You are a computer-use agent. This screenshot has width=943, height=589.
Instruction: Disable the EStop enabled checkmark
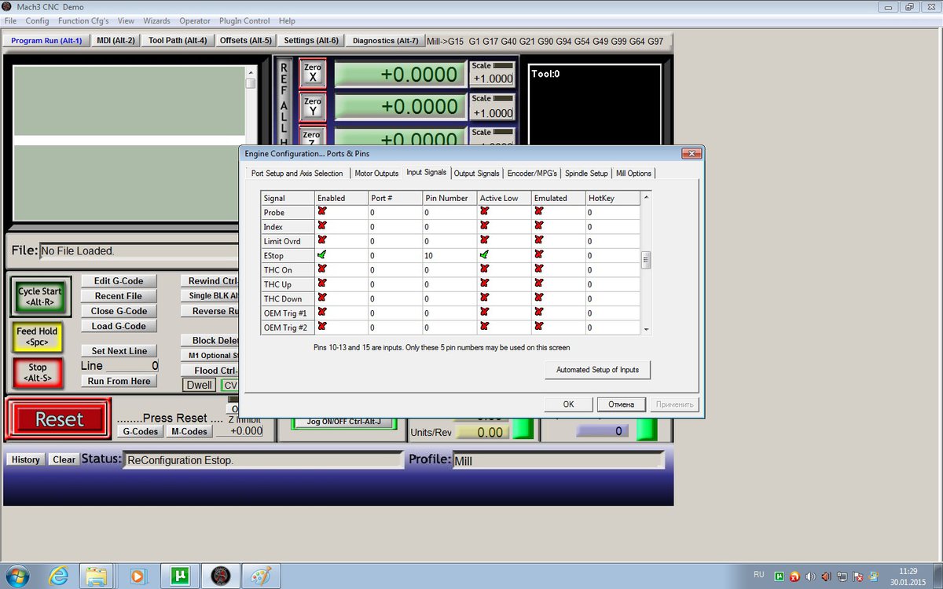tap(322, 254)
